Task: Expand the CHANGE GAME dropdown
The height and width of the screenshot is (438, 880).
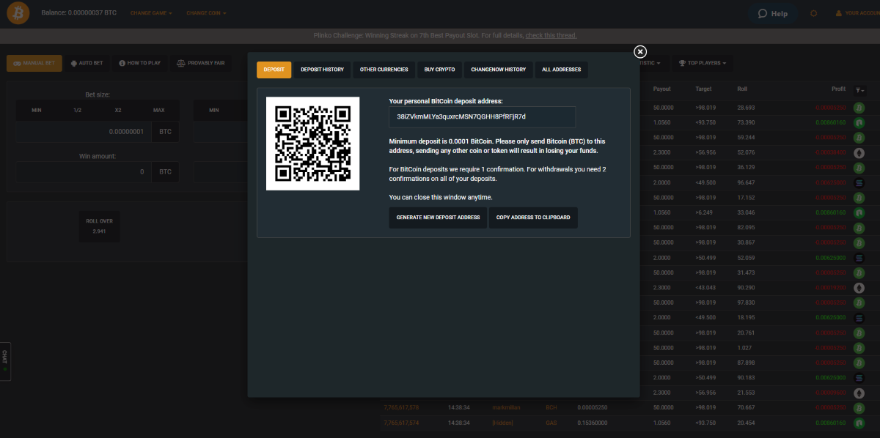Action: (151, 13)
